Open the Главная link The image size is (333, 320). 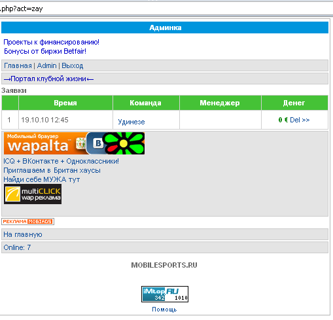click(x=18, y=65)
